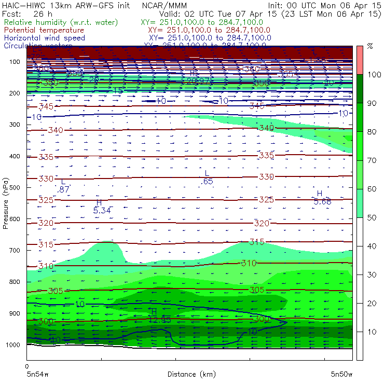Image resolution: width=384 pixels, height=384 pixels.
Task: Click the "5n50w" end location label
Action: click(x=341, y=375)
